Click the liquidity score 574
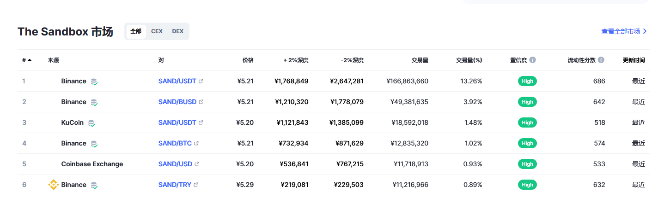Image resolution: width=670 pixels, height=198 pixels. point(599,143)
